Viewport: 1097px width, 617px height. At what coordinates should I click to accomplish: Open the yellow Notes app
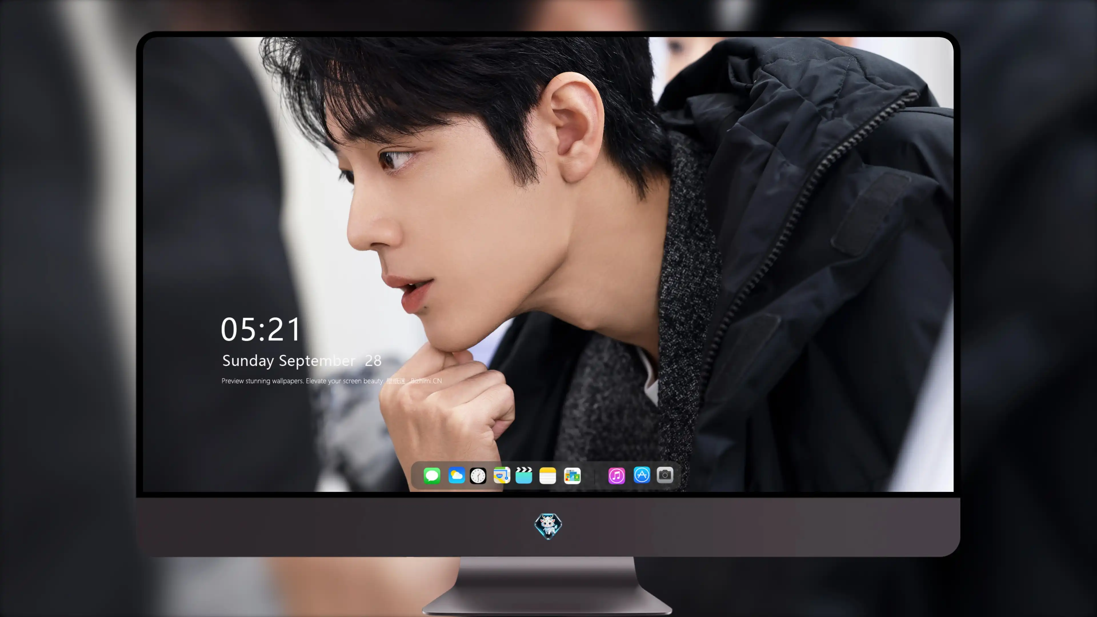click(548, 476)
